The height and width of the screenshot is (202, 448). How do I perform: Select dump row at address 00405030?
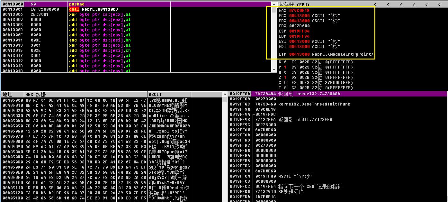point(96,116)
